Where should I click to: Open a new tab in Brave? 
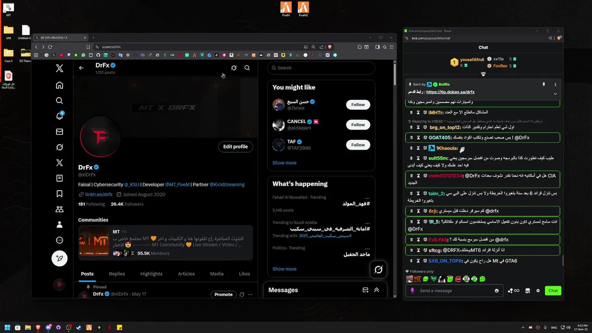93,37
